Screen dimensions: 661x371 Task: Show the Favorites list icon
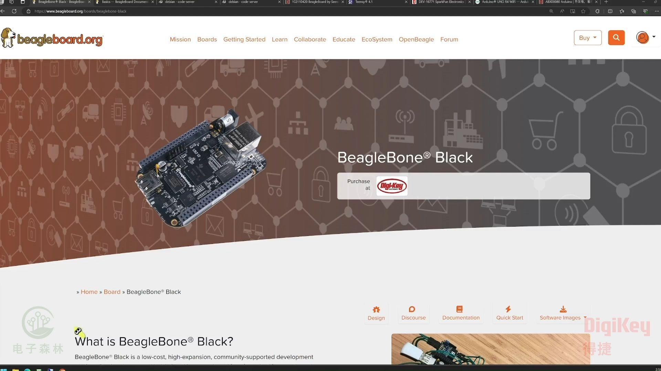point(622,11)
